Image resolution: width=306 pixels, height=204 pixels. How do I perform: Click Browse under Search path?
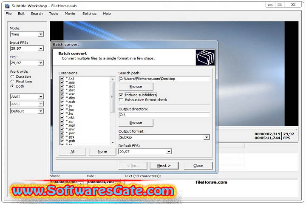click(x=136, y=86)
